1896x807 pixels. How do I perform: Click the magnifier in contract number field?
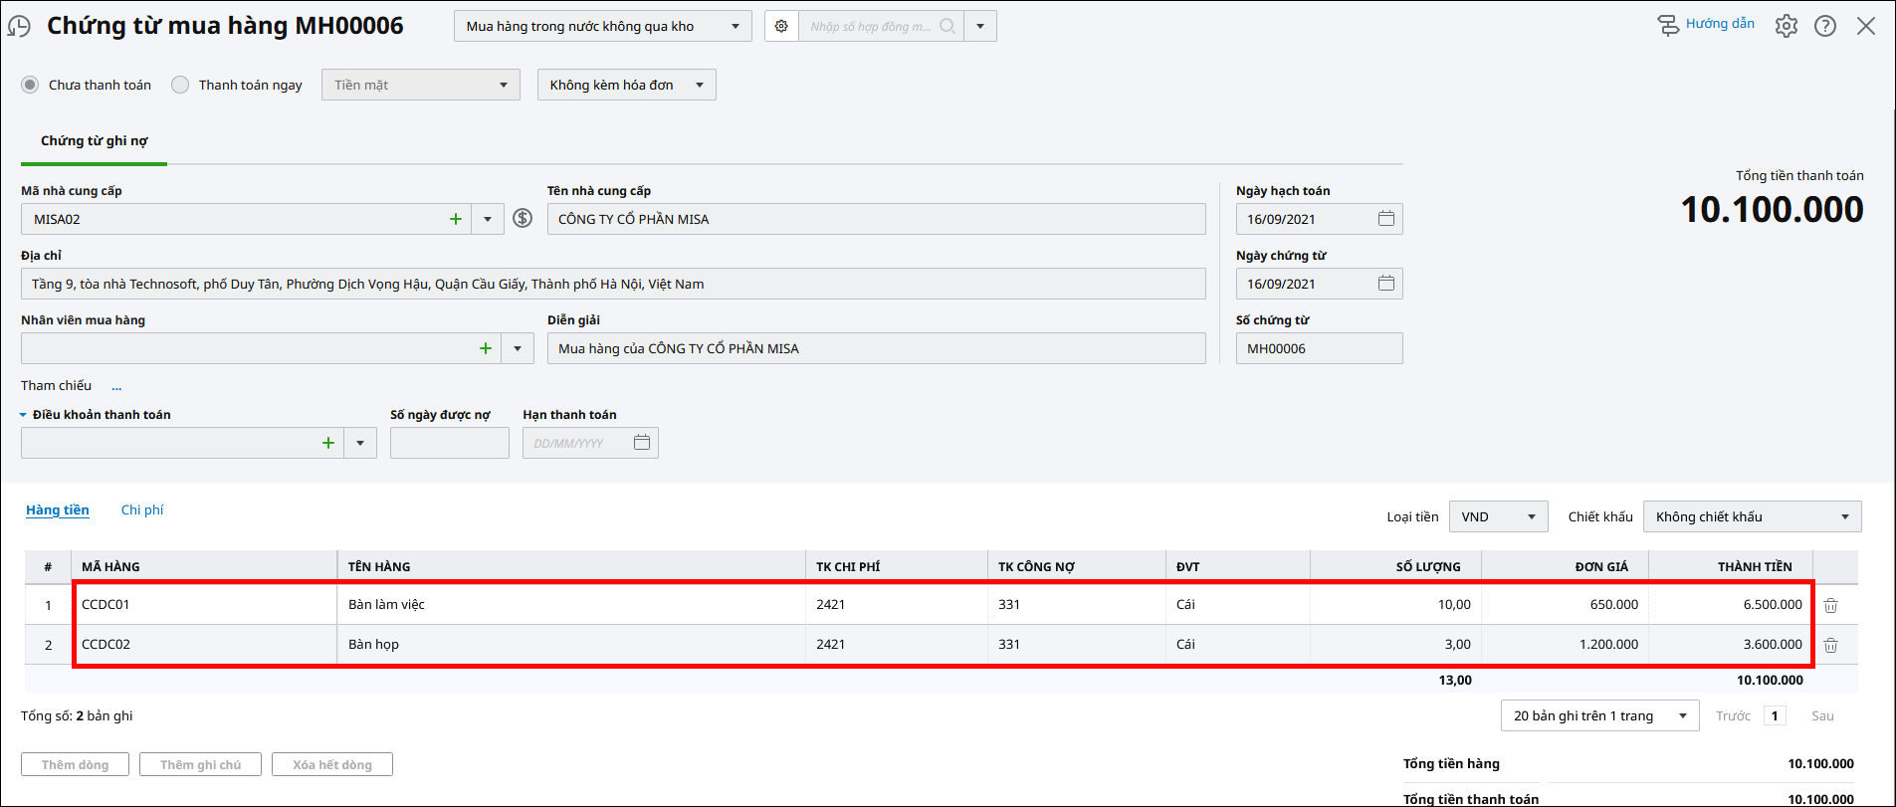948,26
